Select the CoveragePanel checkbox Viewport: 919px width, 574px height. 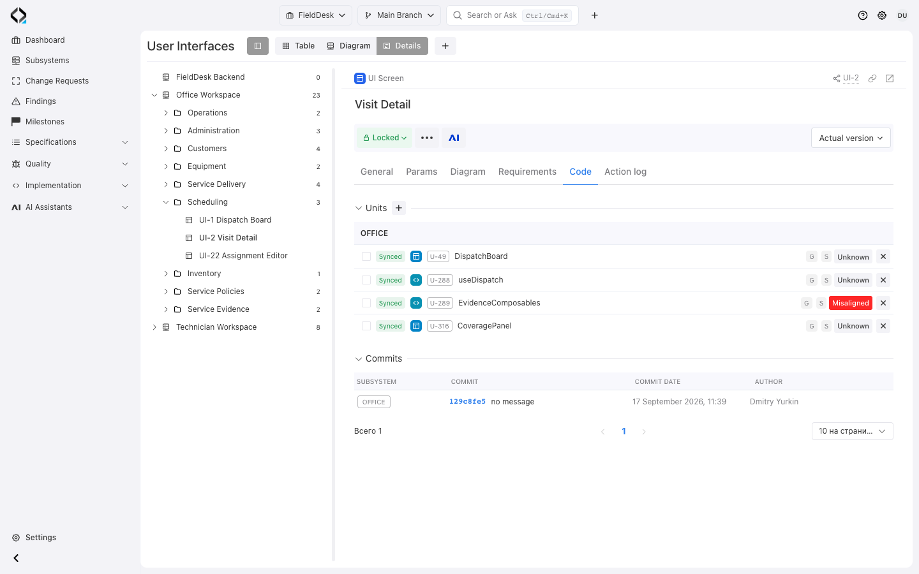366,326
